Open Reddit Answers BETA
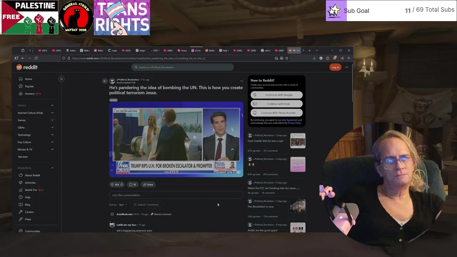 click(33, 94)
